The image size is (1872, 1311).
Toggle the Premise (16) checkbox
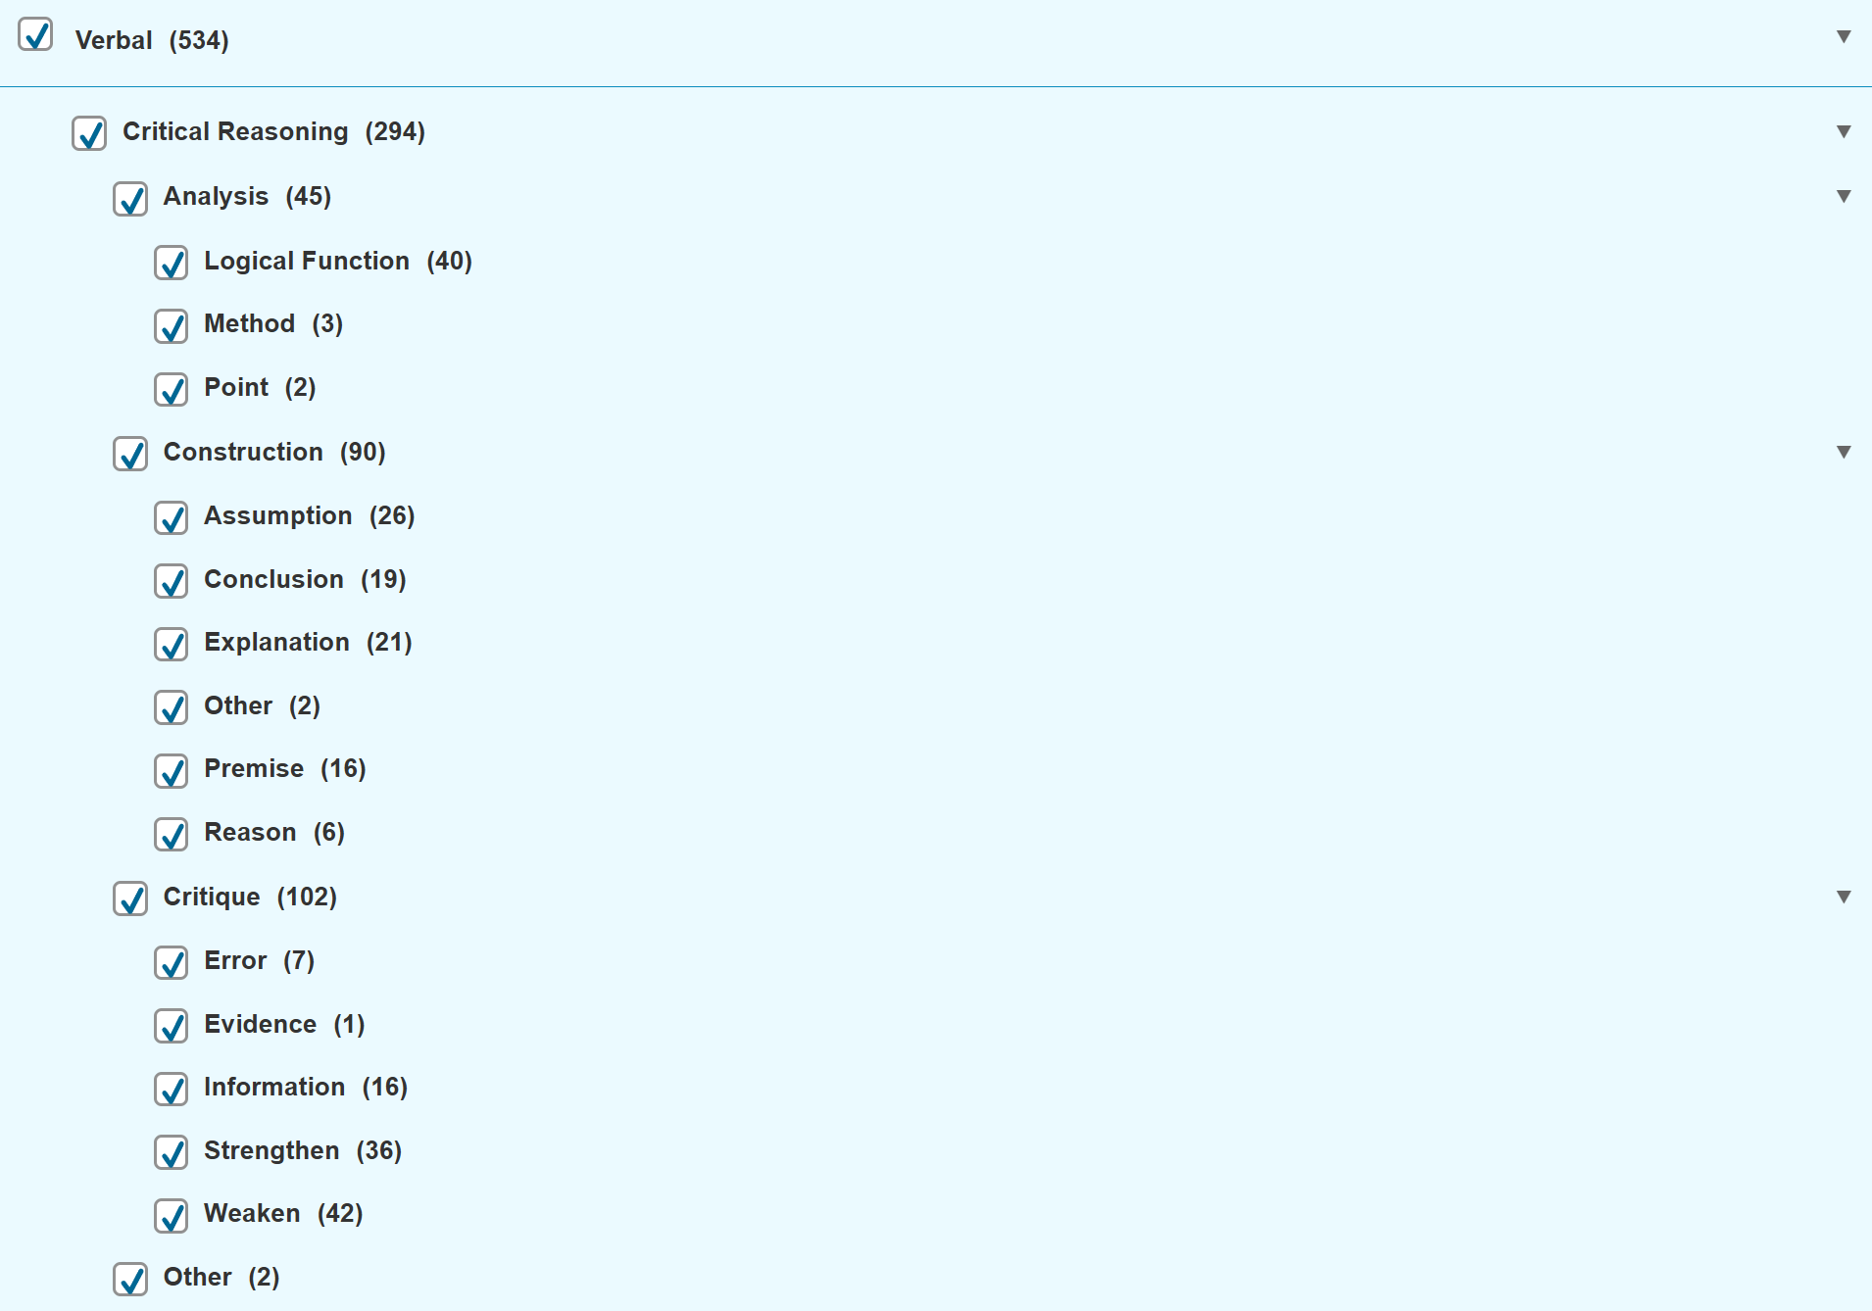click(172, 771)
